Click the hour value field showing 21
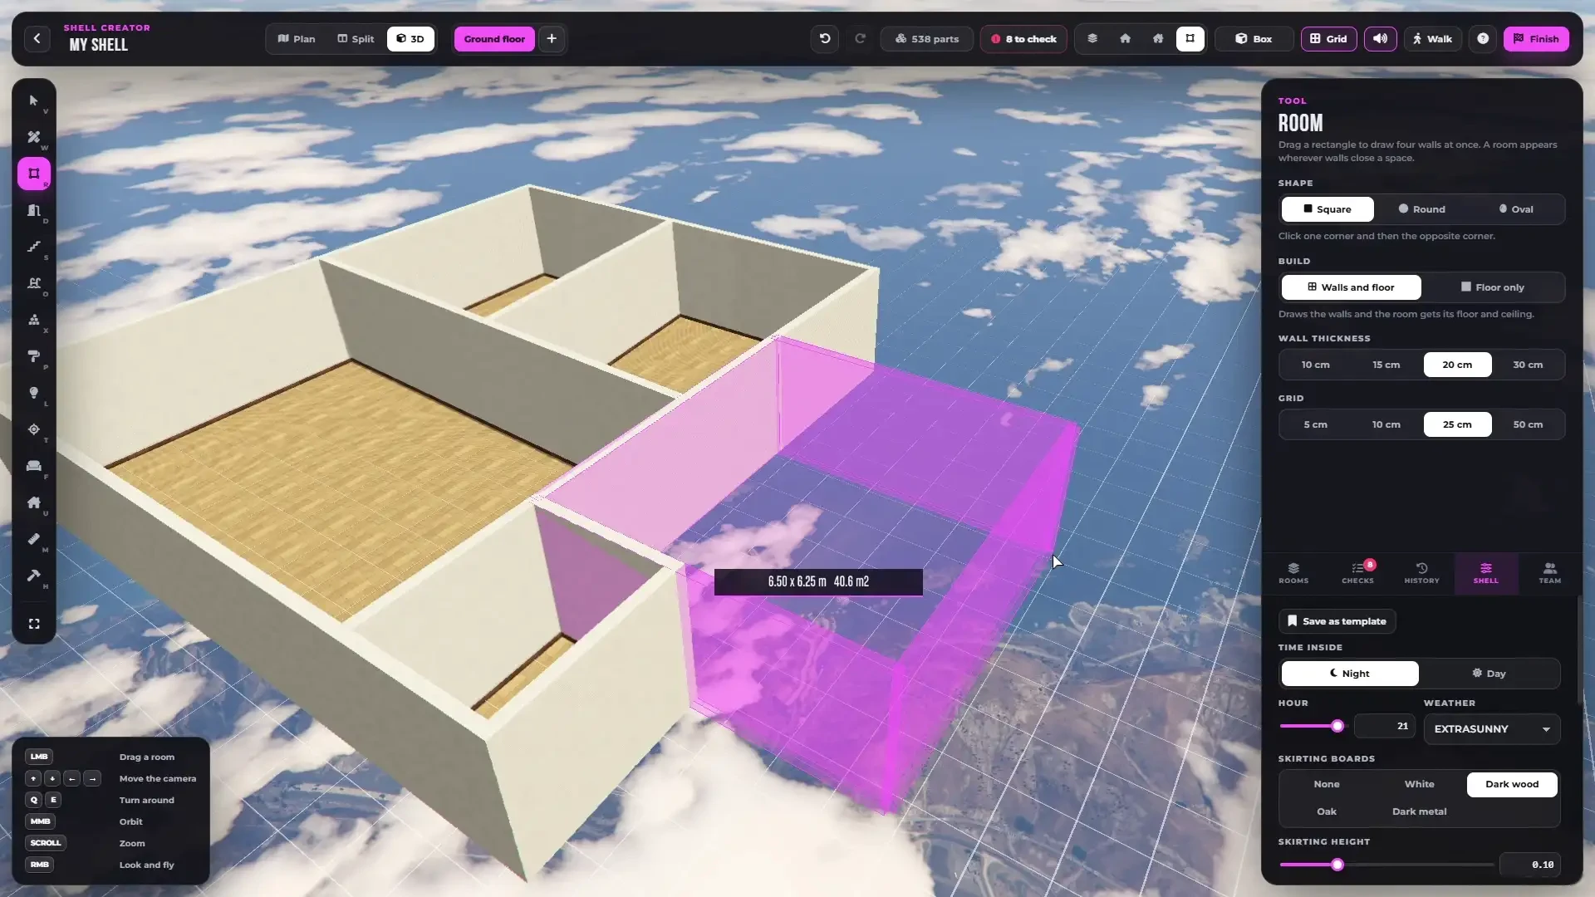 [1385, 726]
